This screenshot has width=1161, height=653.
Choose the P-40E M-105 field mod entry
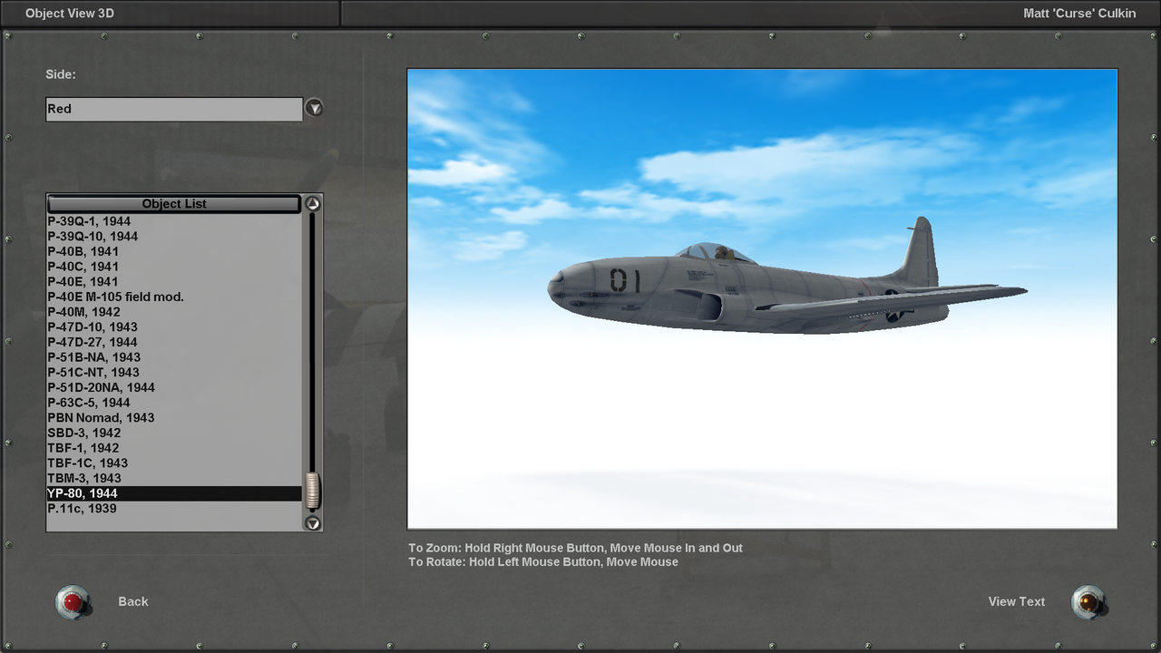136,297
